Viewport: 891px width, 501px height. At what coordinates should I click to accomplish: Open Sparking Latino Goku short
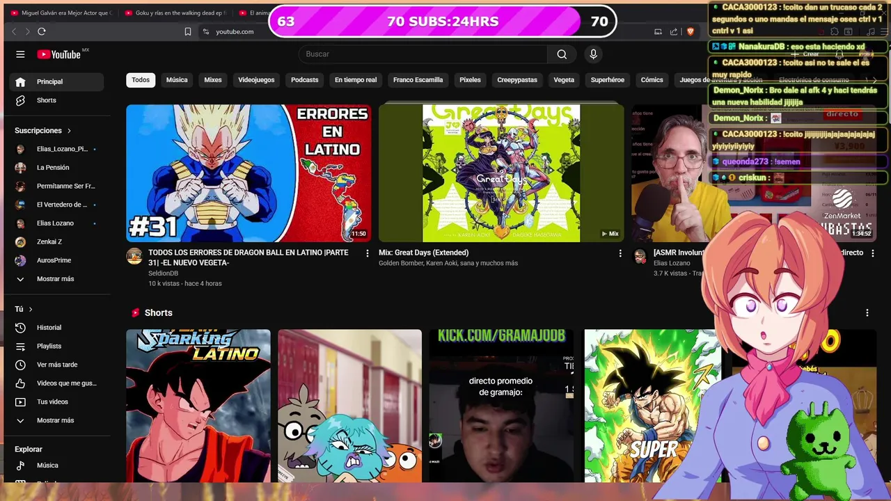coord(198,406)
